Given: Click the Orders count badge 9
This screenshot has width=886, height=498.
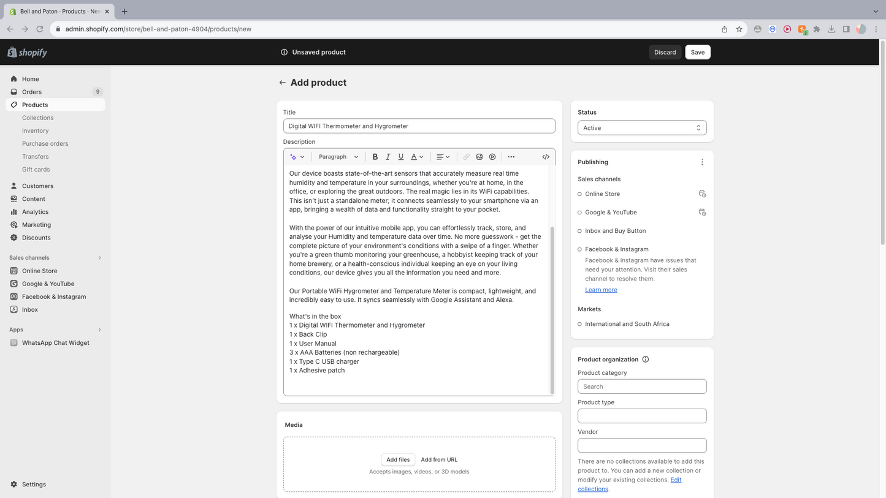Looking at the screenshot, I should [x=97, y=92].
